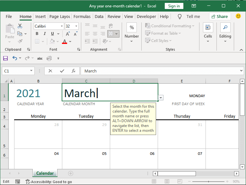246x185 pixels.
Task: Open the Formulas ribbon tab
Action: [82, 16]
